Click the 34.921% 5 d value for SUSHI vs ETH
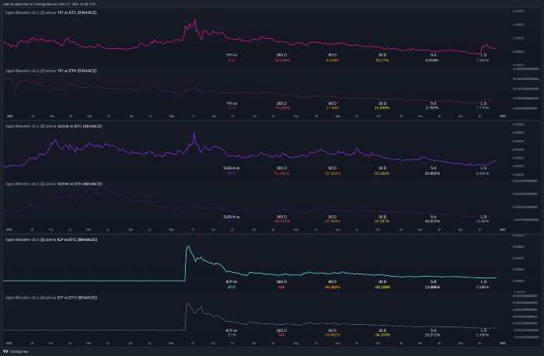 pos(432,221)
